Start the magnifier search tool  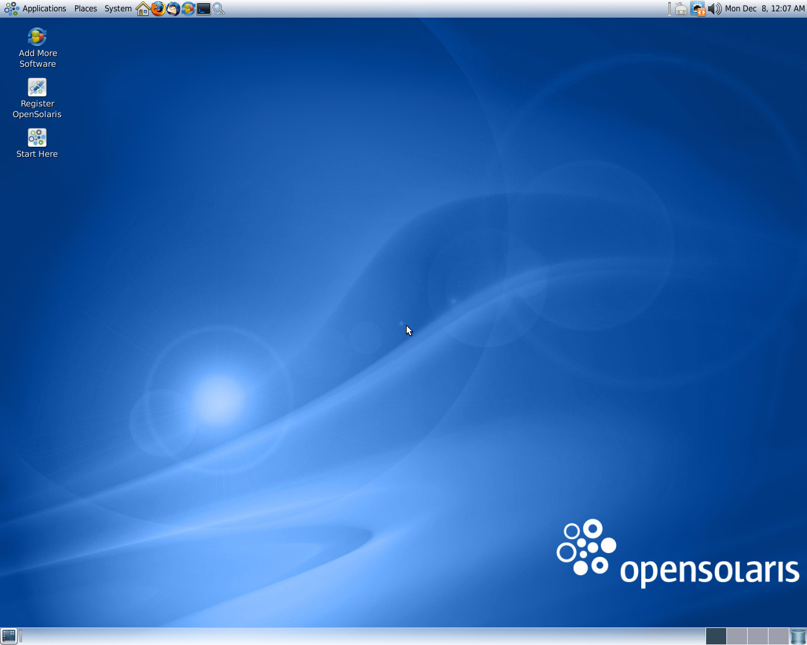pos(218,8)
